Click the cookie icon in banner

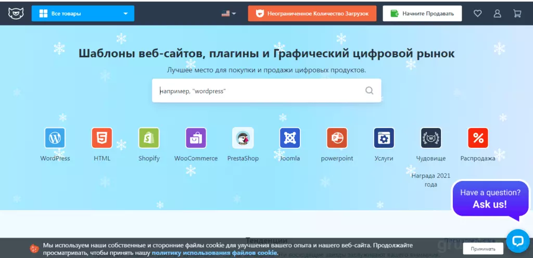click(x=34, y=249)
